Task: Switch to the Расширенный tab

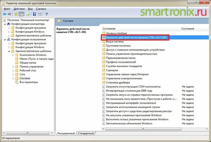Action: point(66,133)
